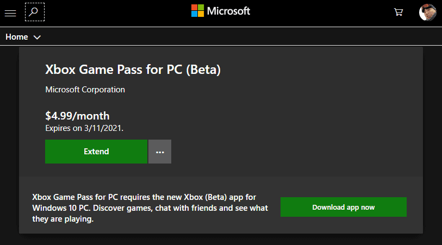This screenshot has height=245, width=442.
Task: Click the Expires on 3/11/2021 notice
Action: pos(84,128)
